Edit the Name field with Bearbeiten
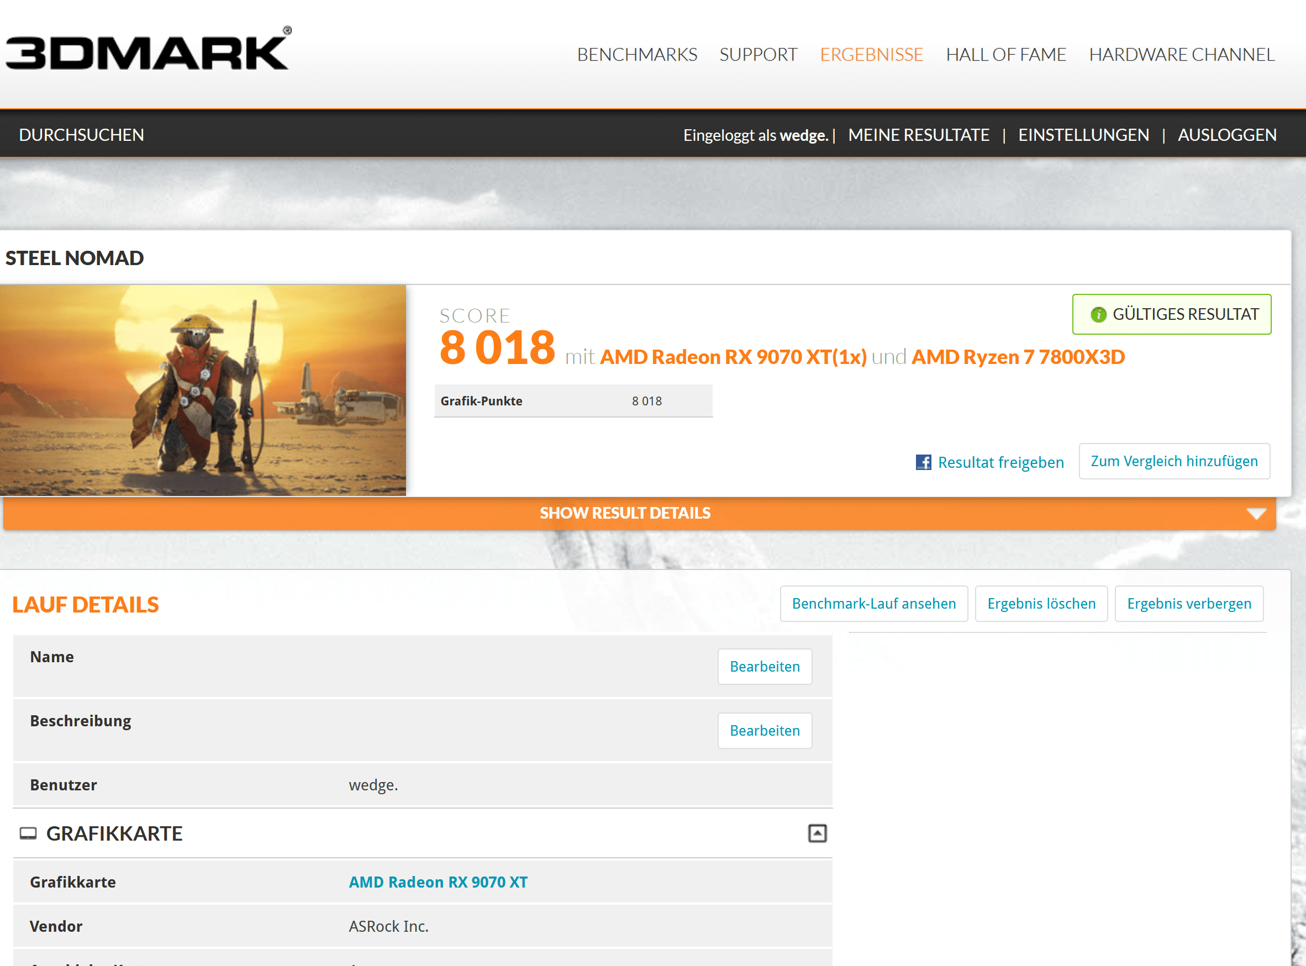Viewport: 1306px width, 966px height. (x=764, y=666)
